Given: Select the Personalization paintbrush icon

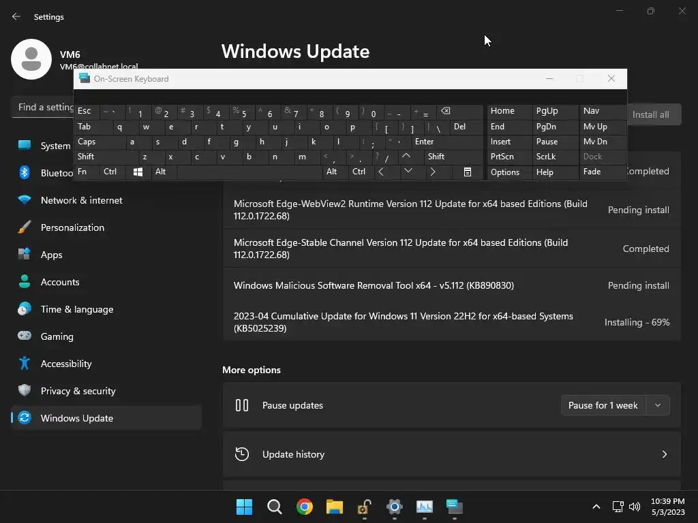Looking at the screenshot, I should pyautogui.click(x=25, y=227).
